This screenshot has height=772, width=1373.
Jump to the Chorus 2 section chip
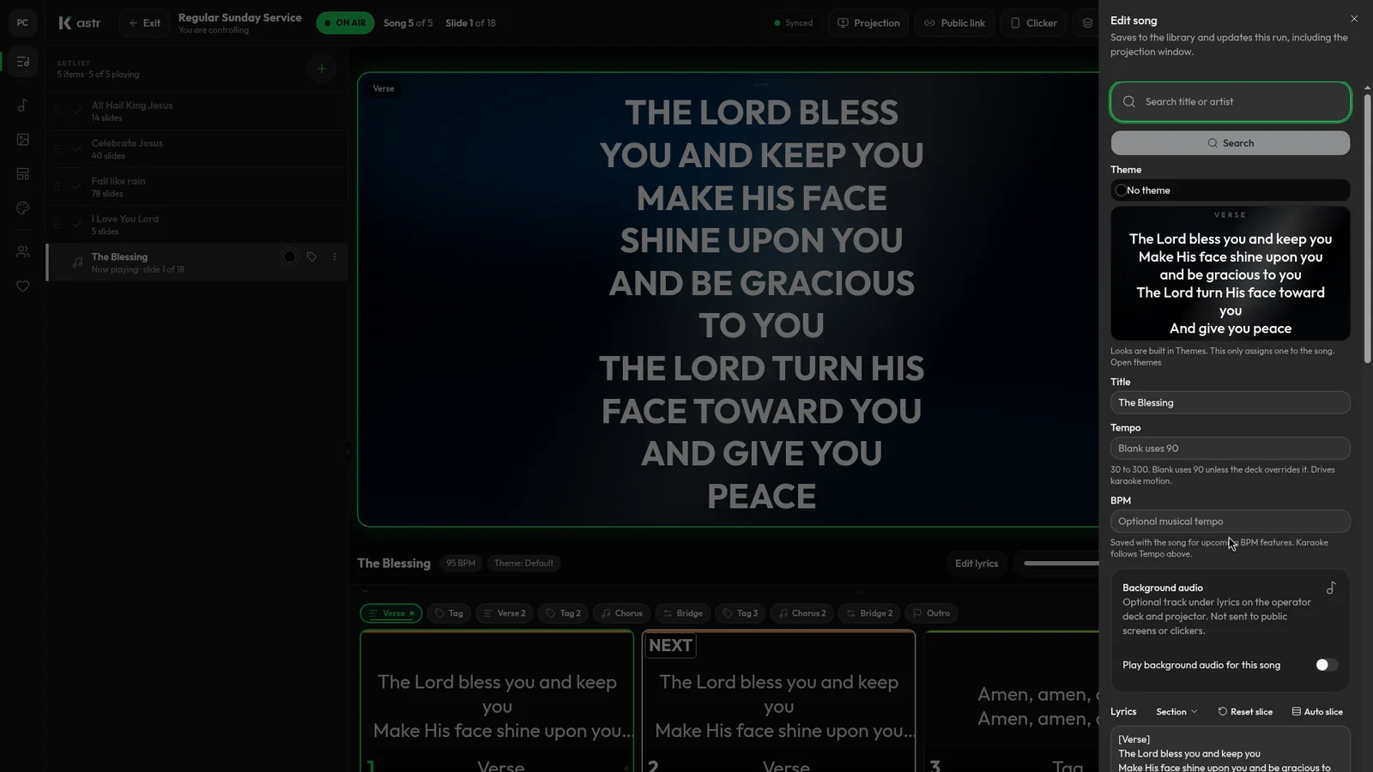coord(801,613)
